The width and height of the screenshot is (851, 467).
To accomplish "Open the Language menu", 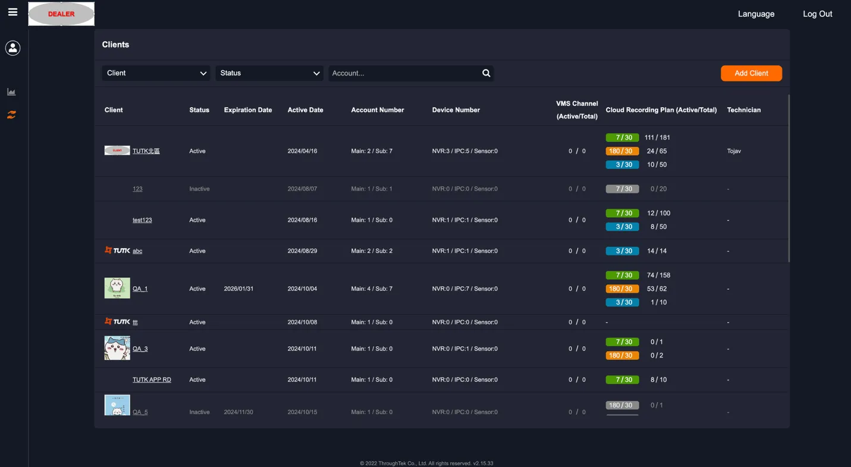I will tap(756, 13).
